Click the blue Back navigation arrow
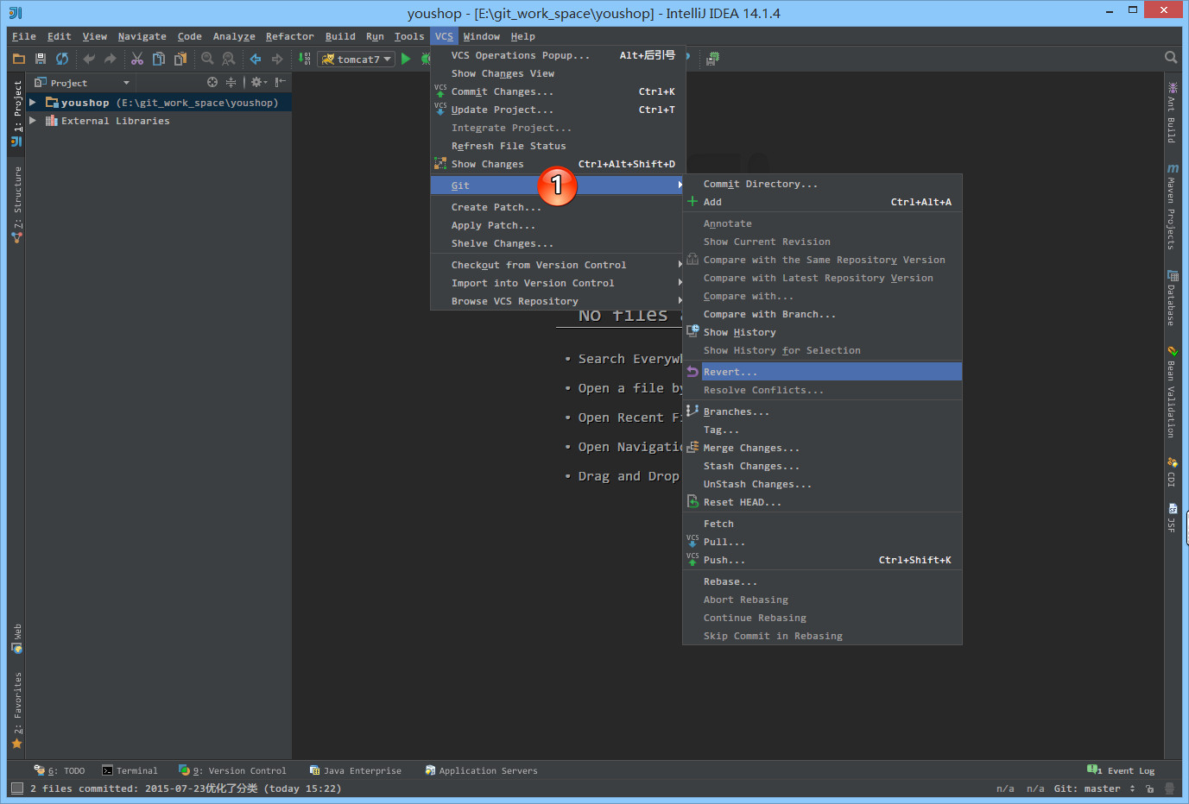Screen dimensions: 1189x804 [x=256, y=59]
